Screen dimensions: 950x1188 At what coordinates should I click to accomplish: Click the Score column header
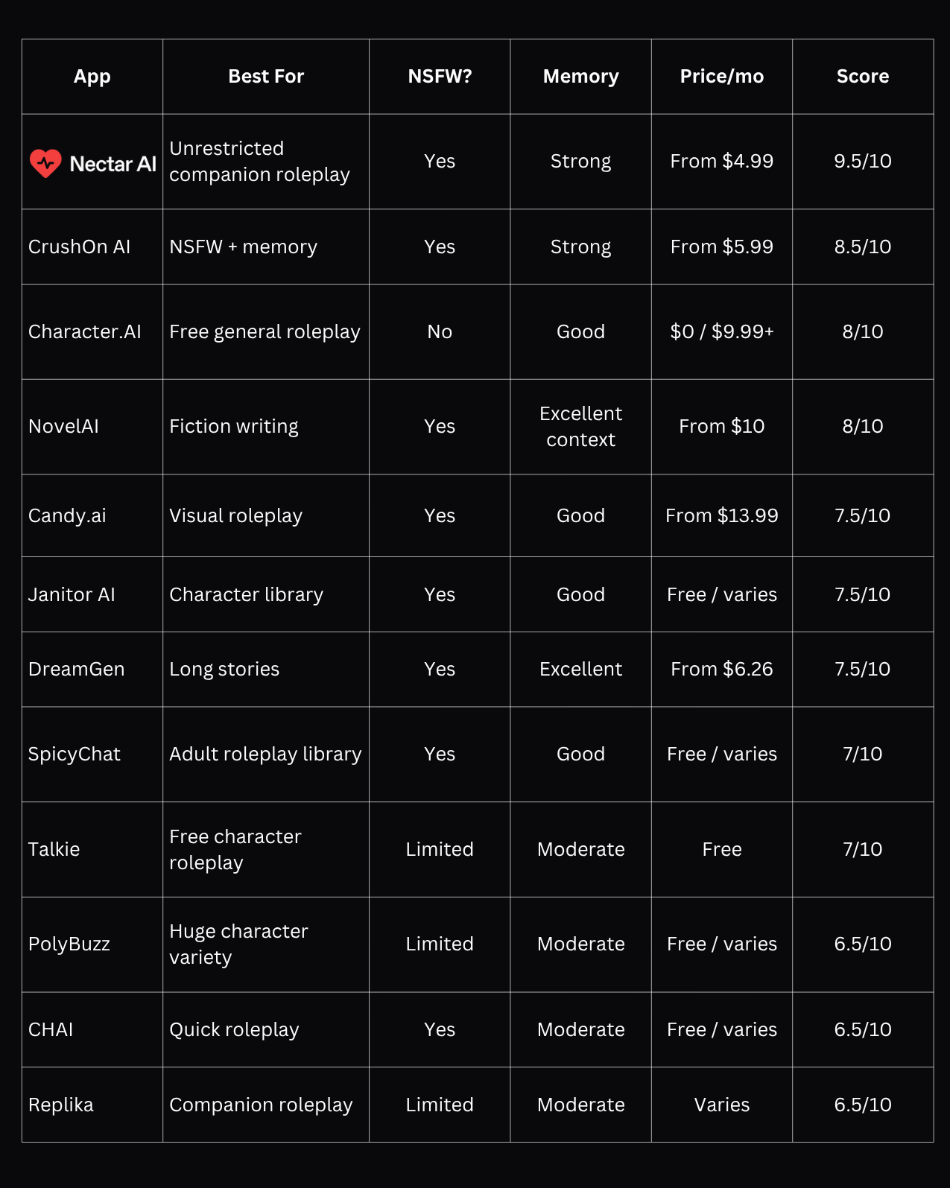click(x=863, y=76)
